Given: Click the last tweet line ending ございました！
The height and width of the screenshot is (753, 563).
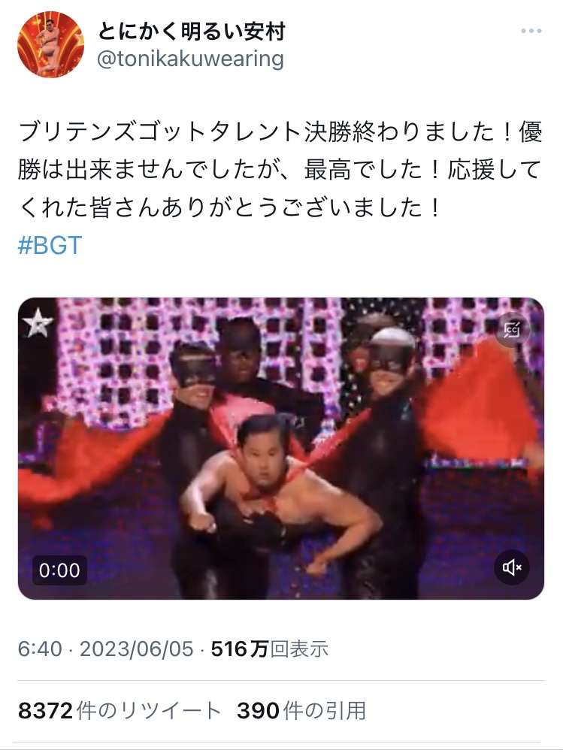Looking at the screenshot, I should pos(229,207).
